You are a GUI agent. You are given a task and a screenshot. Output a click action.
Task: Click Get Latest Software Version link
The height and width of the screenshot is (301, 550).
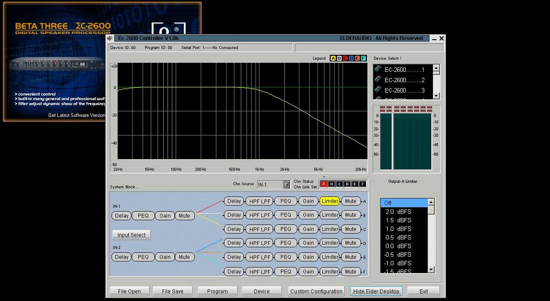tap(77, 115)
